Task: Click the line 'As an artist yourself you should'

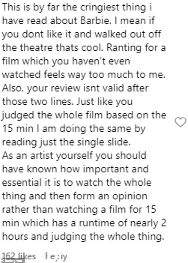Action: pos(74,156)
